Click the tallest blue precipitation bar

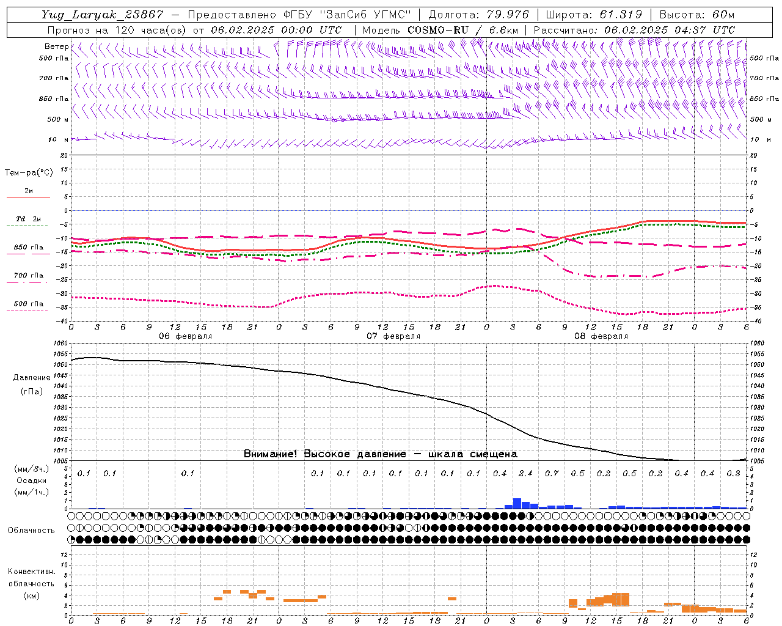517,503
